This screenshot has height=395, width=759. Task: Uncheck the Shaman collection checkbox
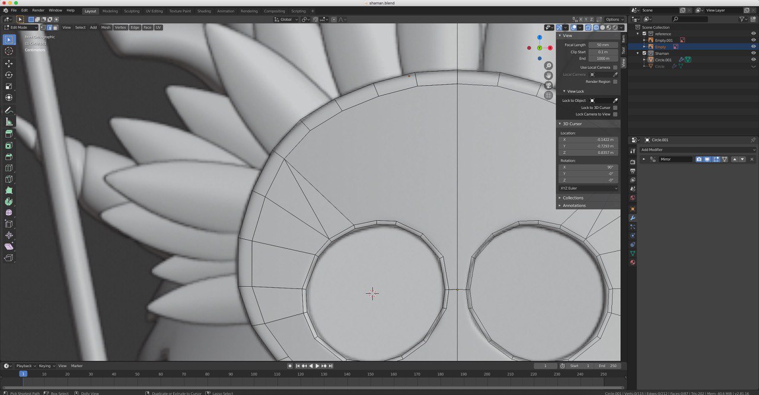(x=645, y=53)
